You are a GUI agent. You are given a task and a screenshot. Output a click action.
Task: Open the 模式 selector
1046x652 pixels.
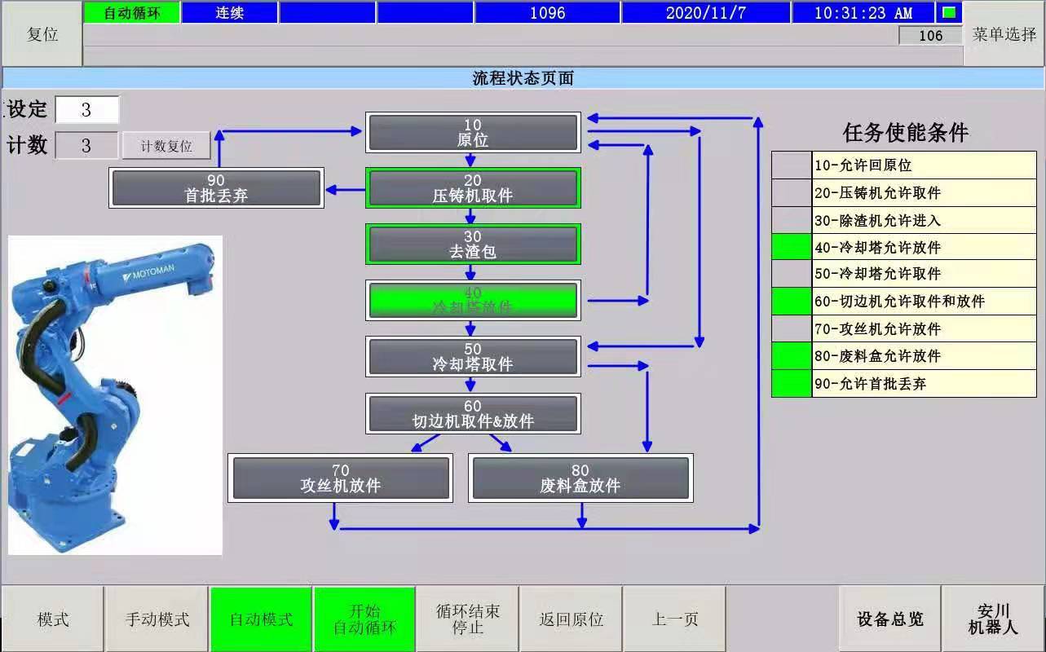pyautogui.click(x=53, y=619)
